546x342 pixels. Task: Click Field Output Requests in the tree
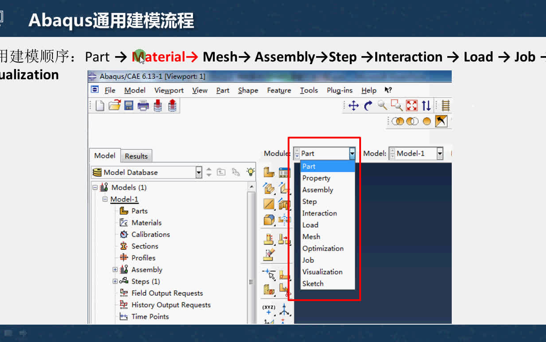[167, 293]
